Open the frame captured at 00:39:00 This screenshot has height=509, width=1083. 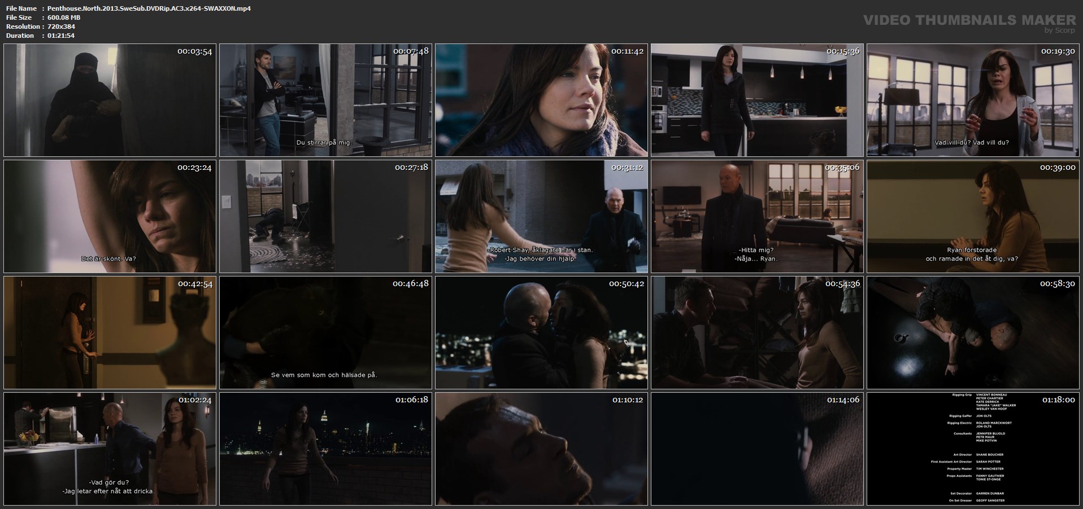pyautogui.click(x=973, y=216)
